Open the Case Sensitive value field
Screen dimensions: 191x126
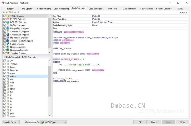point(140,19)
